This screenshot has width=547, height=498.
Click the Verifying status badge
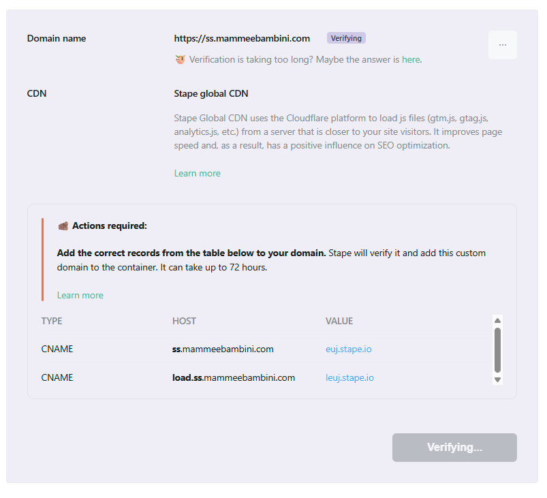point(346,38)
